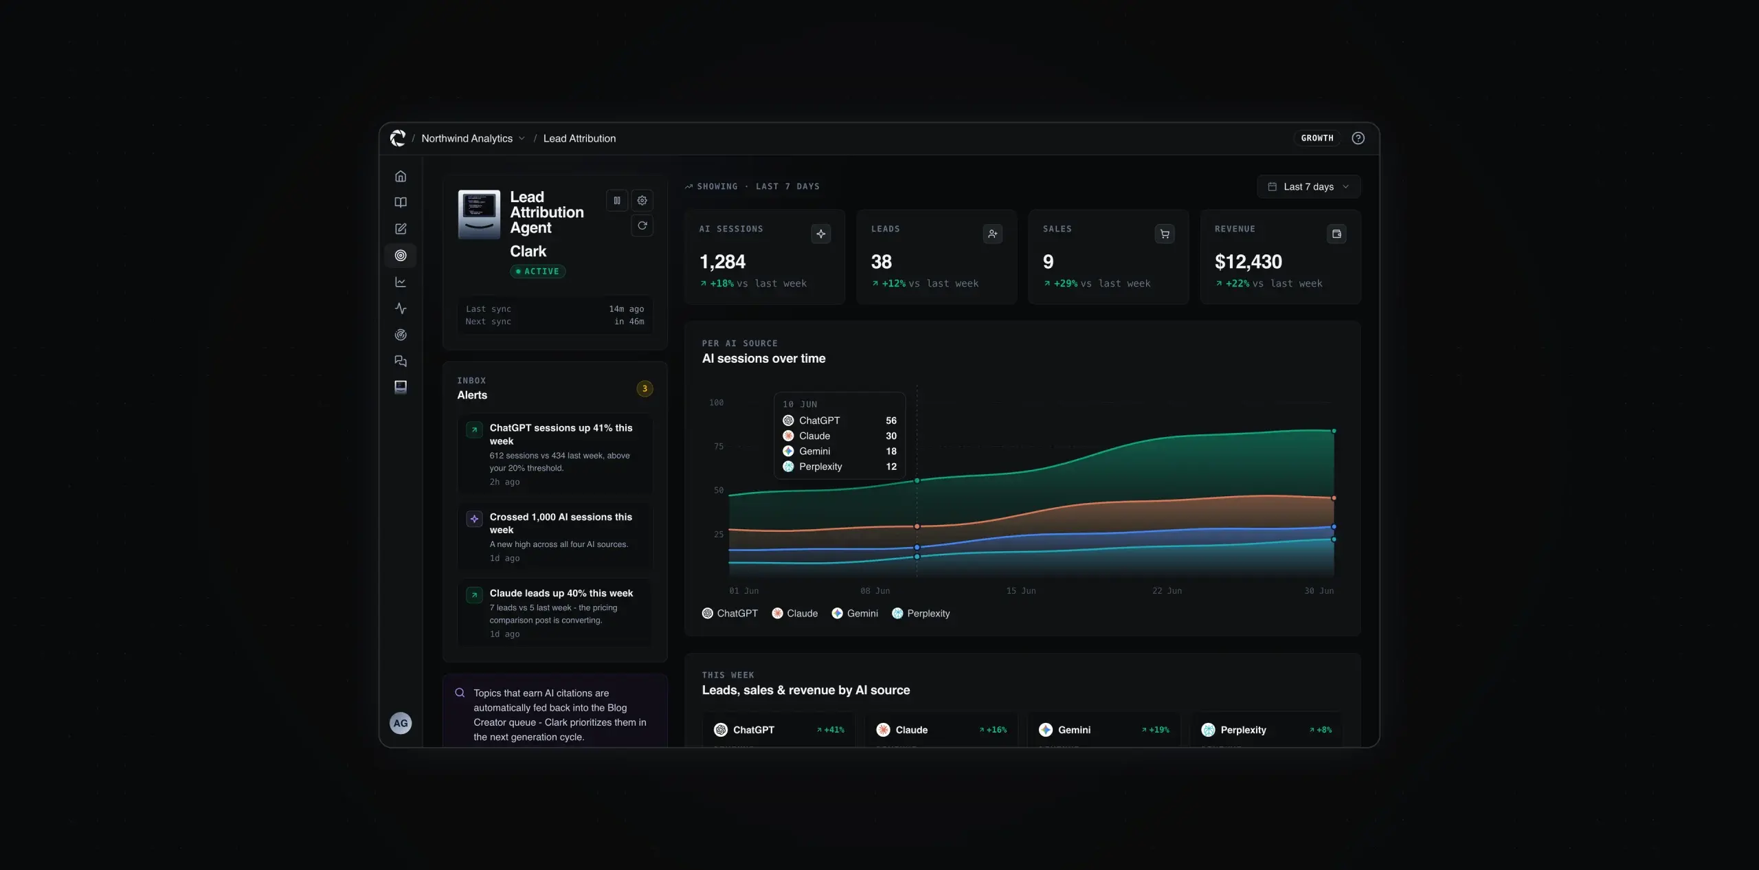This screenshot has height=870, width=1759.
Task: Click the GROWTH plan badge
Action: (x=1317, y=138)
